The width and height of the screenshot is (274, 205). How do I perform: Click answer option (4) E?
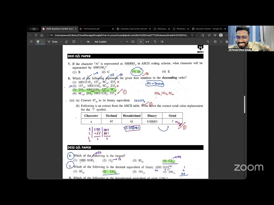coord(166,71)
